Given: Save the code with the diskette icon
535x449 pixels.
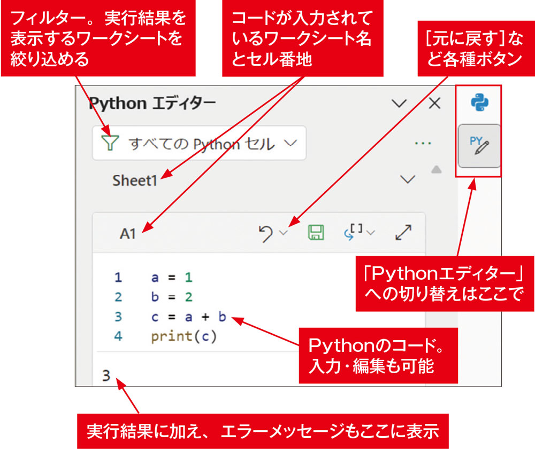Looking at the screenshot, I should point(316,231).
